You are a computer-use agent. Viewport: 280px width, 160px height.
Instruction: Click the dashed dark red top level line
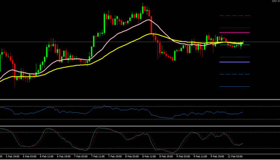(x=234, y=16)
